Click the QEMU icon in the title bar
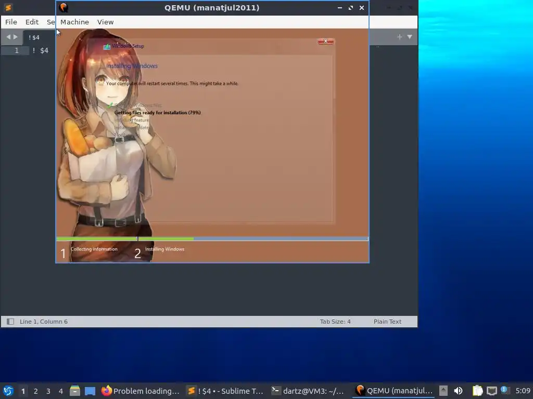The width and height of the screenshot is (533, 399). tap(63, 7)
